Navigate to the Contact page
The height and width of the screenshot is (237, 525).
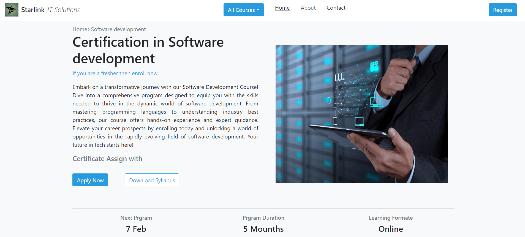[336, 8]
